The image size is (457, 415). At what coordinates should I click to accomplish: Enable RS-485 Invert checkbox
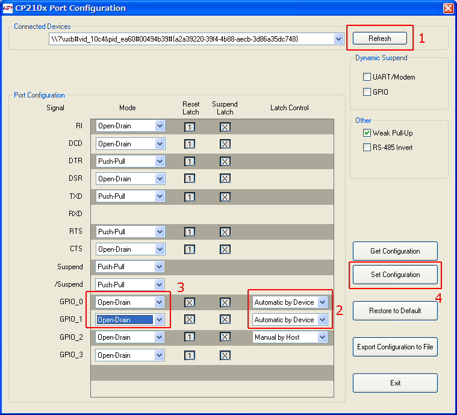tap(367, 148)
